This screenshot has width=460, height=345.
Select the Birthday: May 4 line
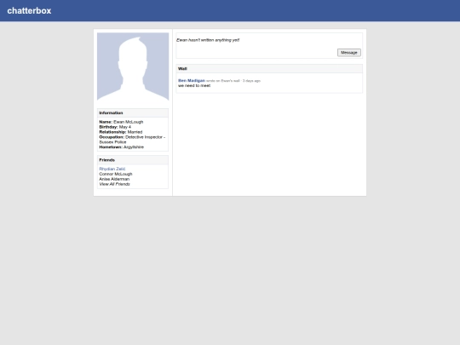click(115, 127)
